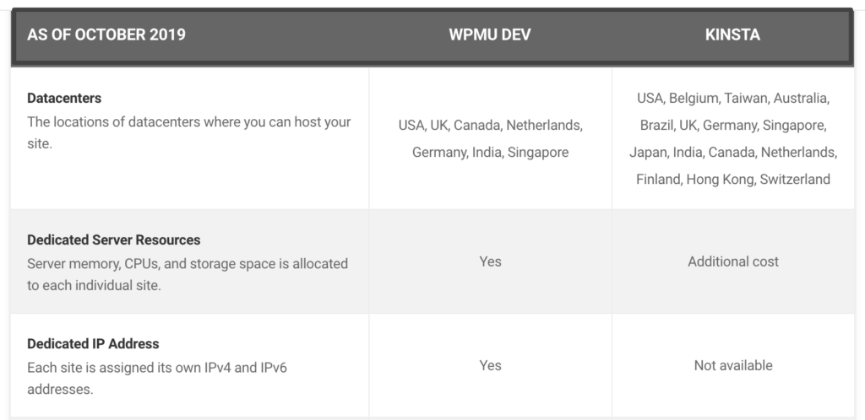Click the WPMU DEV datacenter list starting 'USA, UK, Canada'
Screen dimensions: 865x420
(491, 138)
